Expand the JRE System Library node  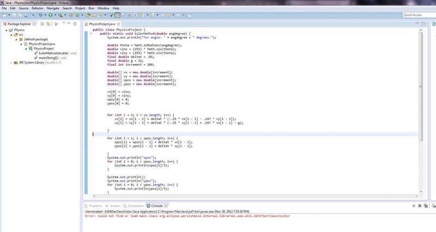click(x=11, y=62)
